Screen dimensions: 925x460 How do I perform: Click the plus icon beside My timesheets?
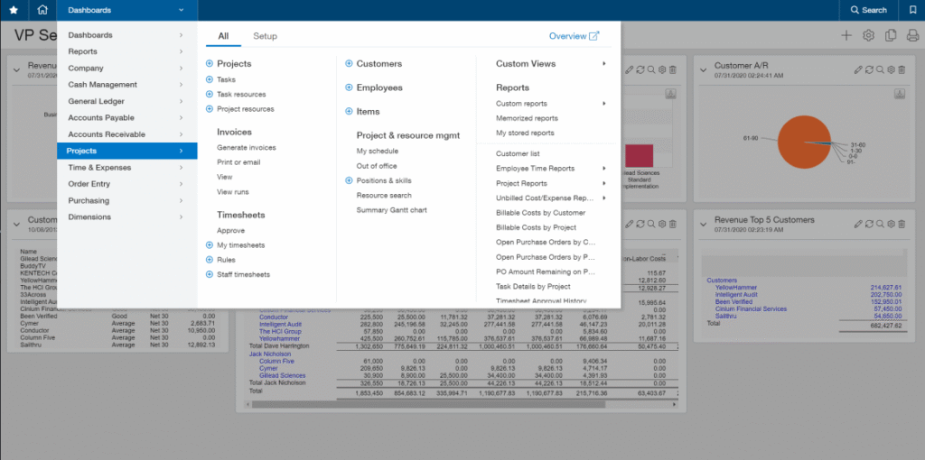210,245
